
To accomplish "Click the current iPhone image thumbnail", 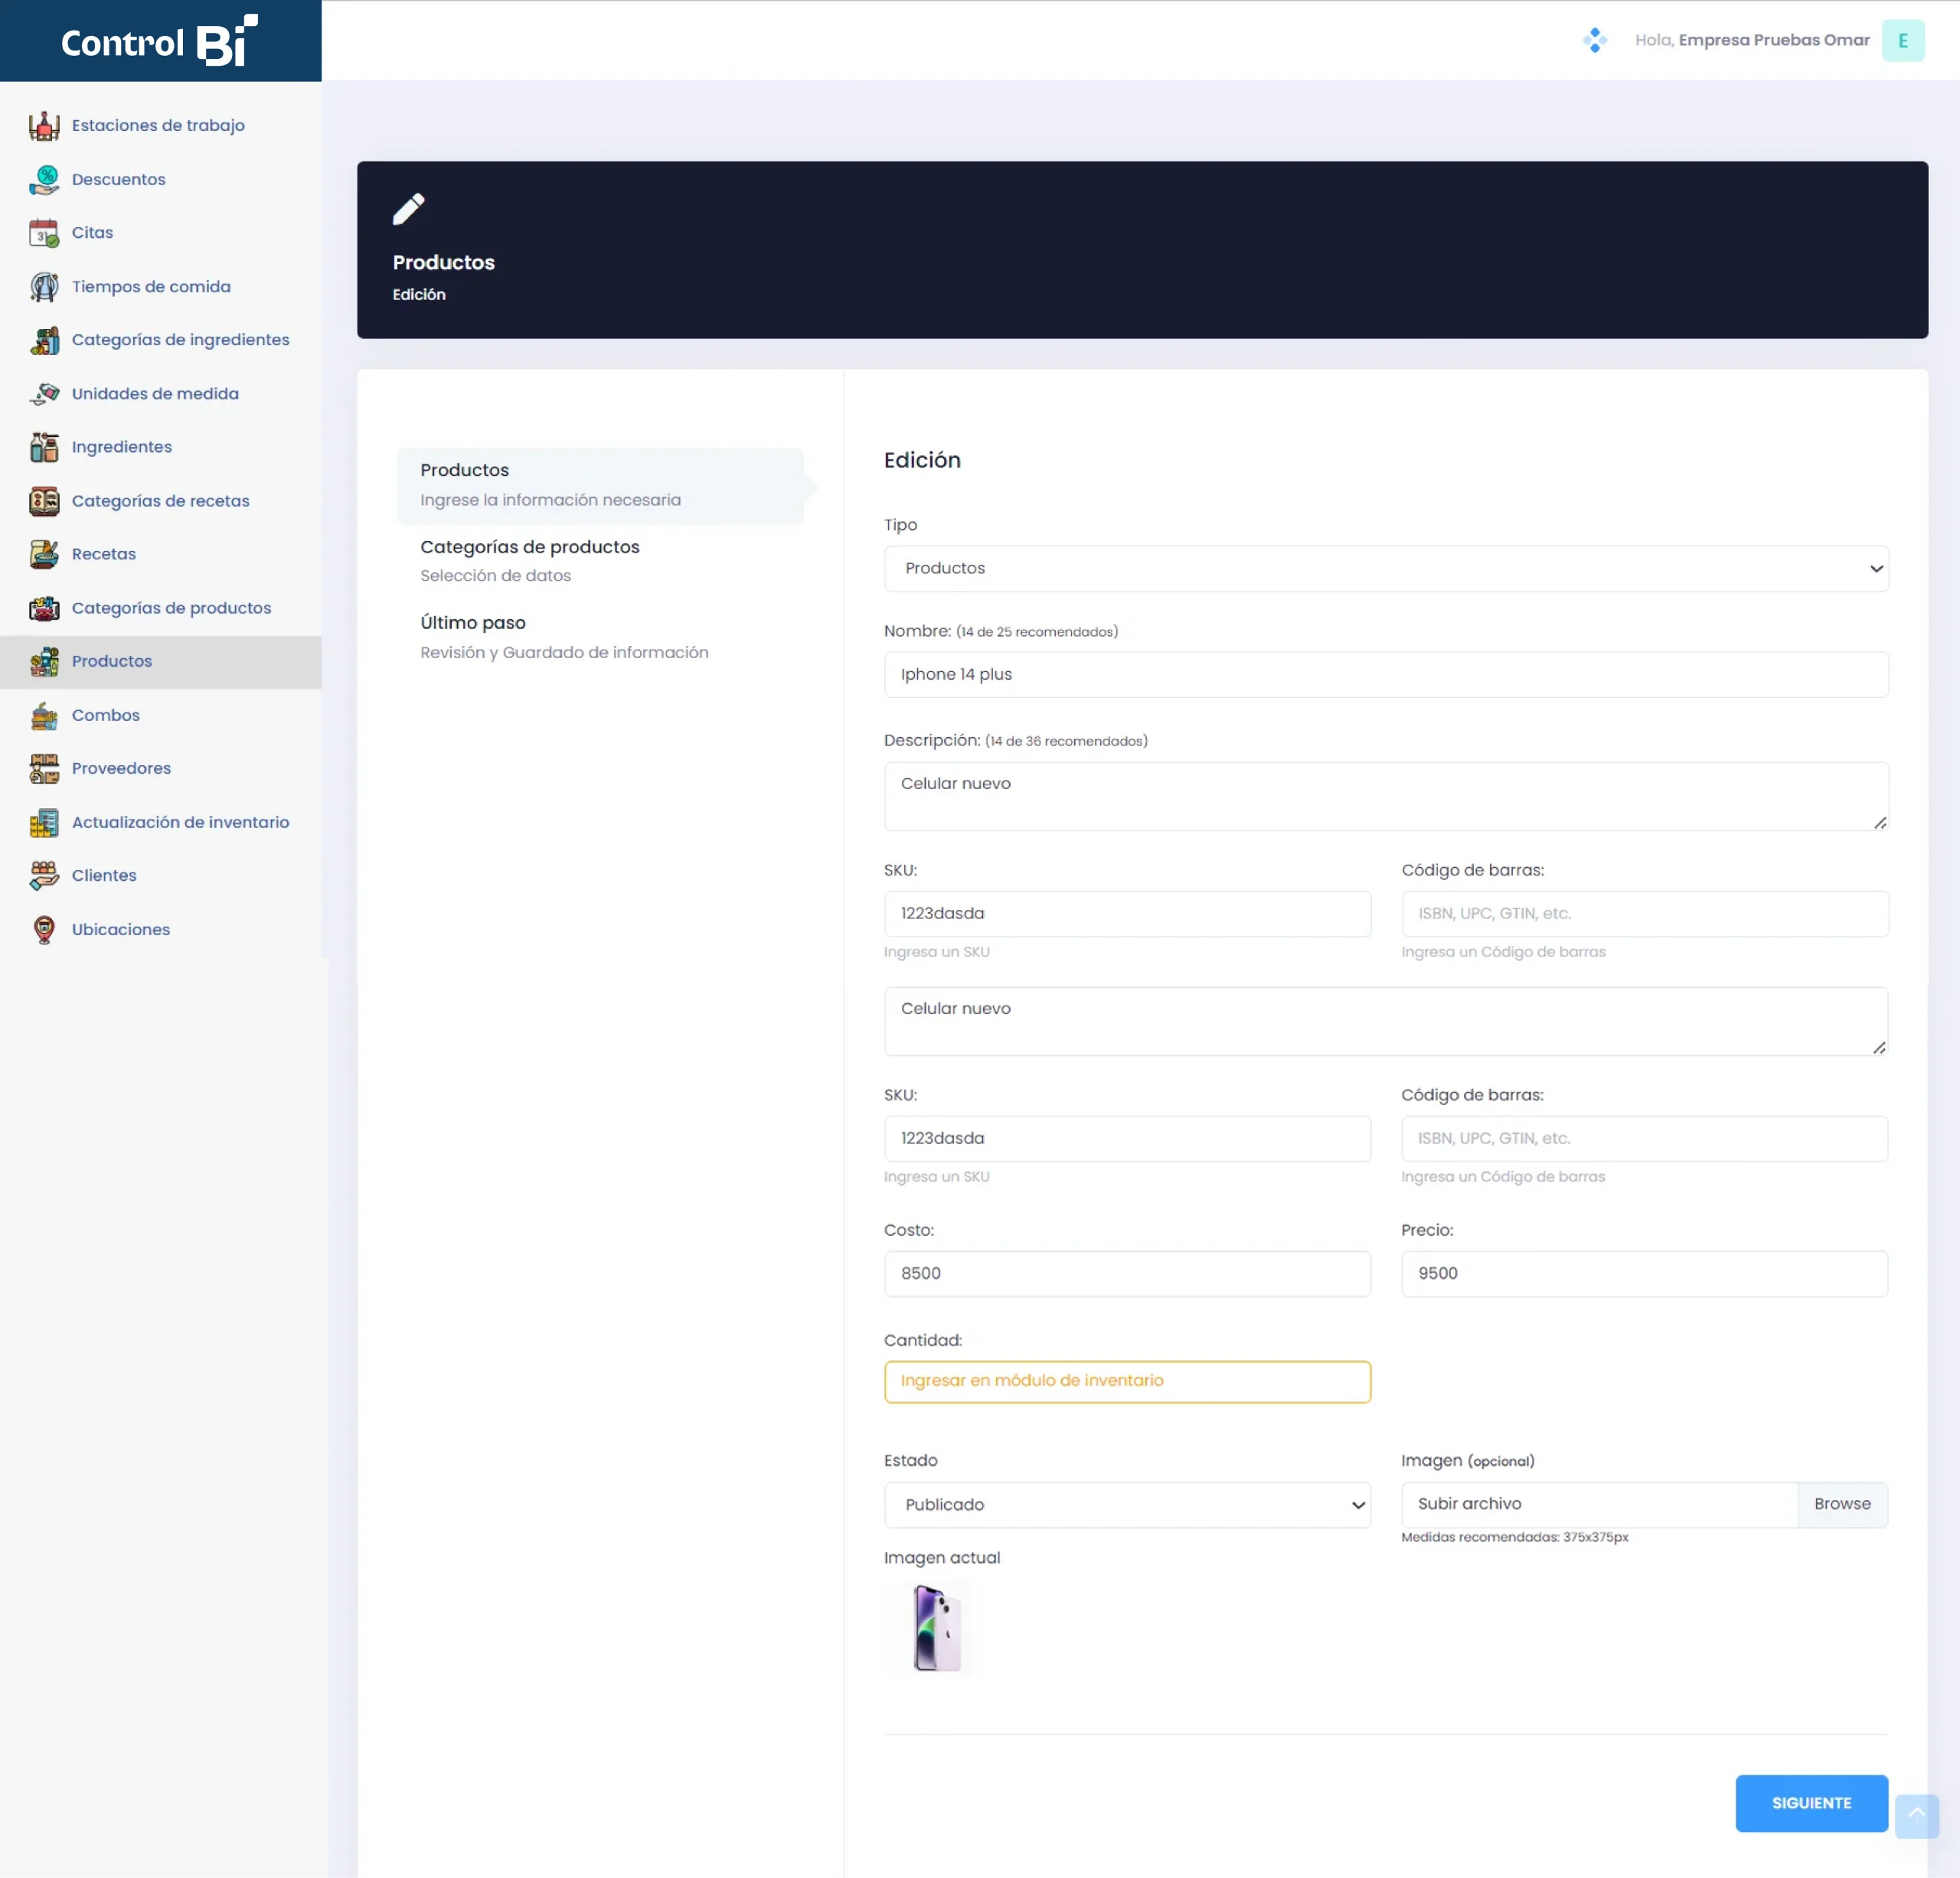I will [x=936, y=1627].
